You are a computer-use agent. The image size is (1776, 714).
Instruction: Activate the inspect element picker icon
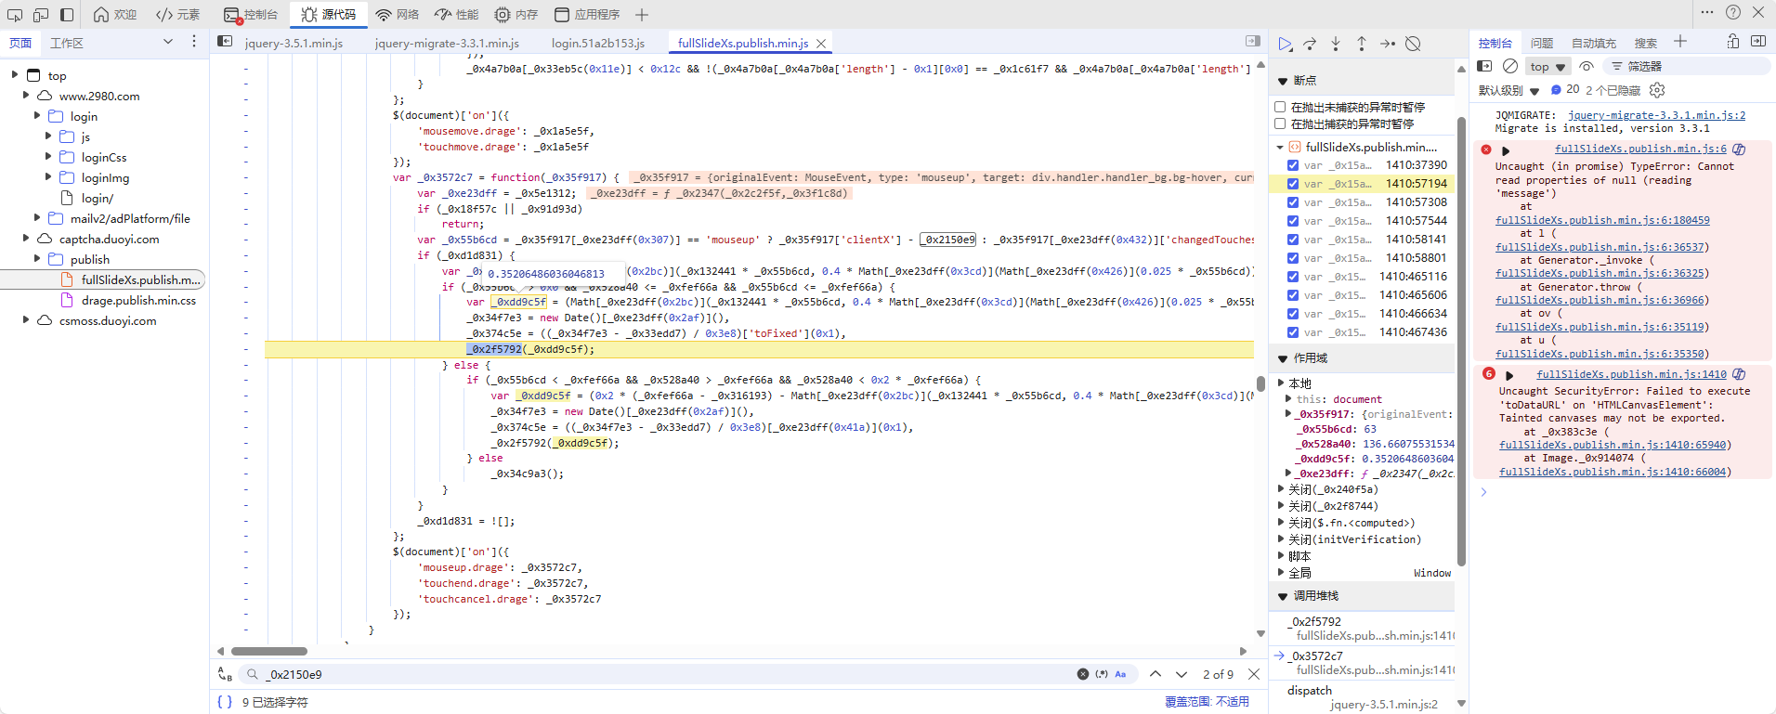click(x=14, y=14)
